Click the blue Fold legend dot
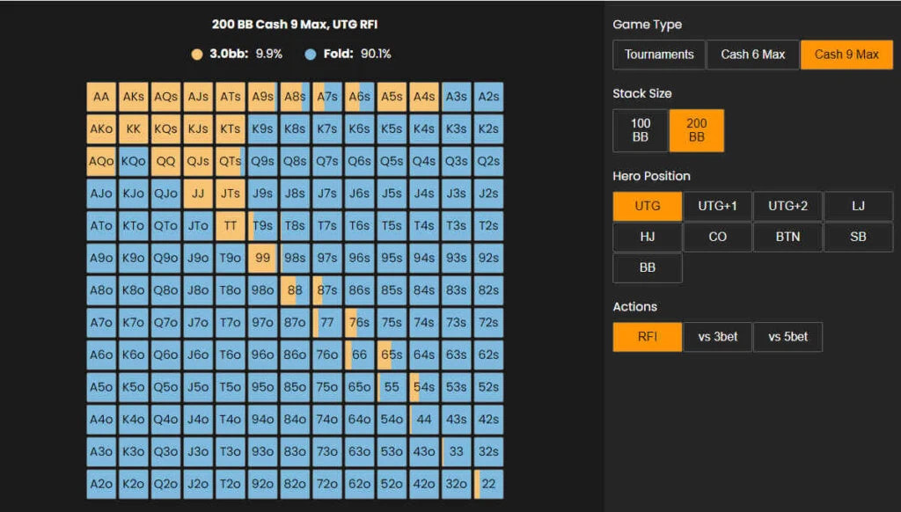The image size is (901, 512). pos(310,55)
